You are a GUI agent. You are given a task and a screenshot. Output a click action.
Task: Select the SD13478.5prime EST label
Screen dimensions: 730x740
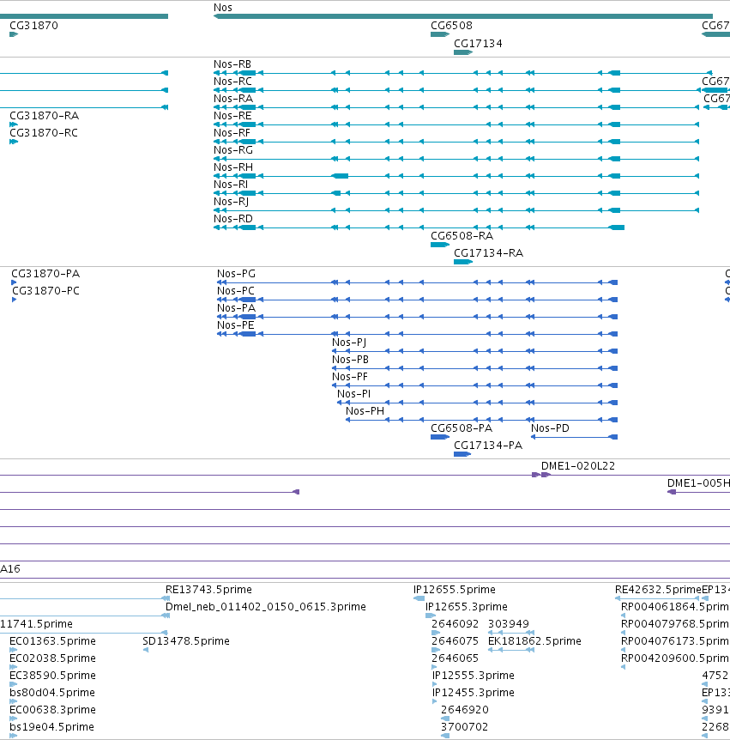186,641
